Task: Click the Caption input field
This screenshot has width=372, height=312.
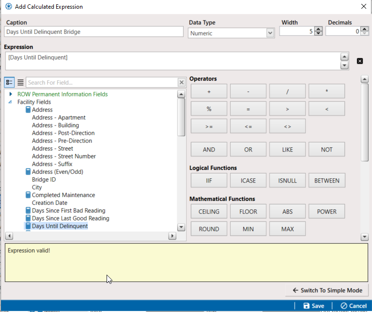Action: [x=93, y=31]
